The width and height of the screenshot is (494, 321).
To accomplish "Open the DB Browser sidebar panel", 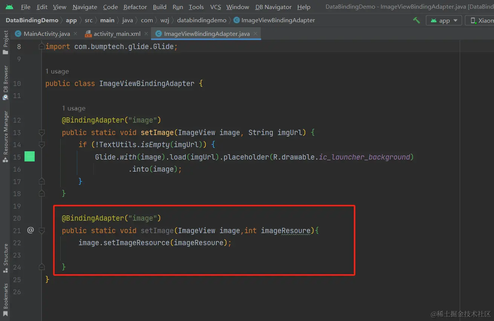I will (x=5, y=83).
